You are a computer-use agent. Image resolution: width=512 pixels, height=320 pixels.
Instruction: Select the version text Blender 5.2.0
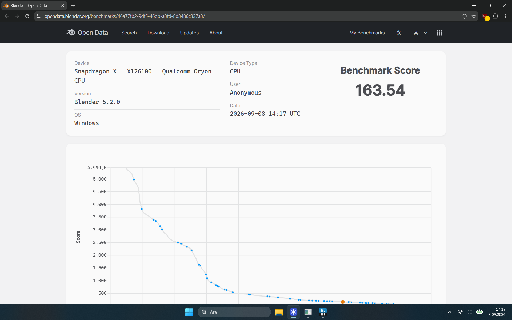(x=97, y=102)
